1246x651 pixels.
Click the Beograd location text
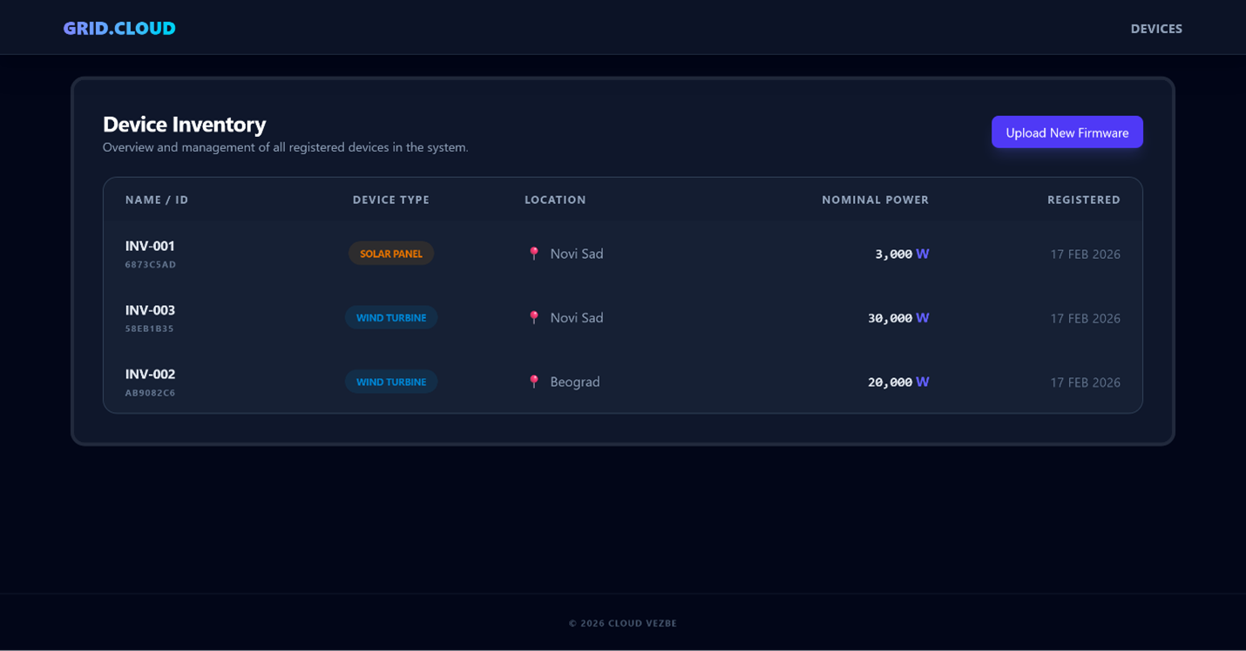pos(575,382)
